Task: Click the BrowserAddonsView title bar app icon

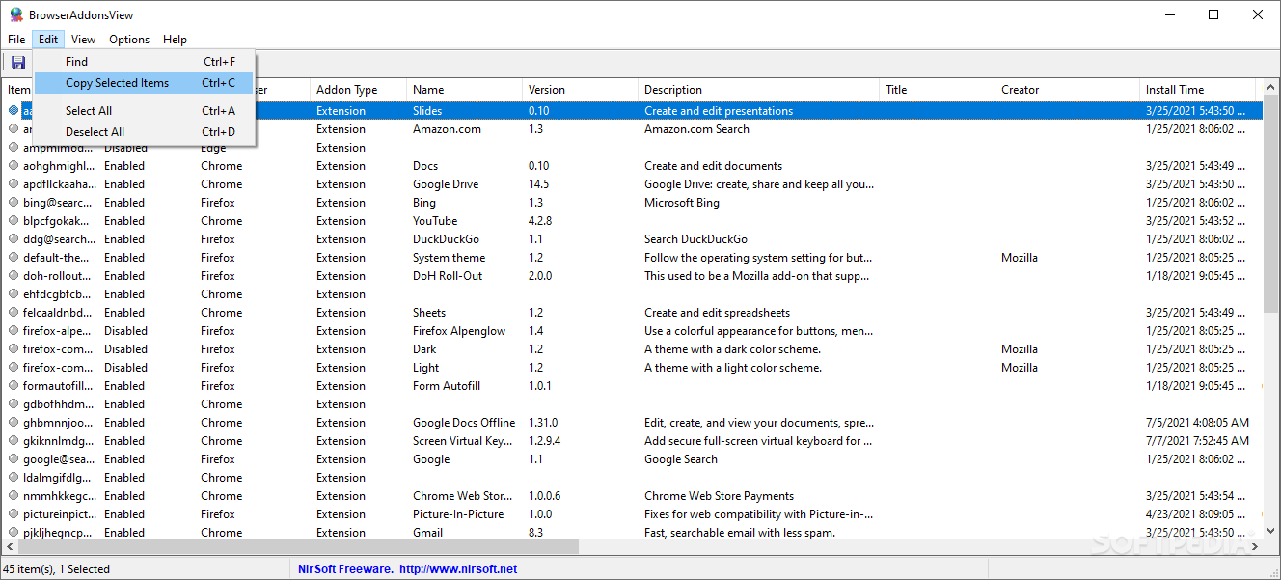Action: pos(16,14)
